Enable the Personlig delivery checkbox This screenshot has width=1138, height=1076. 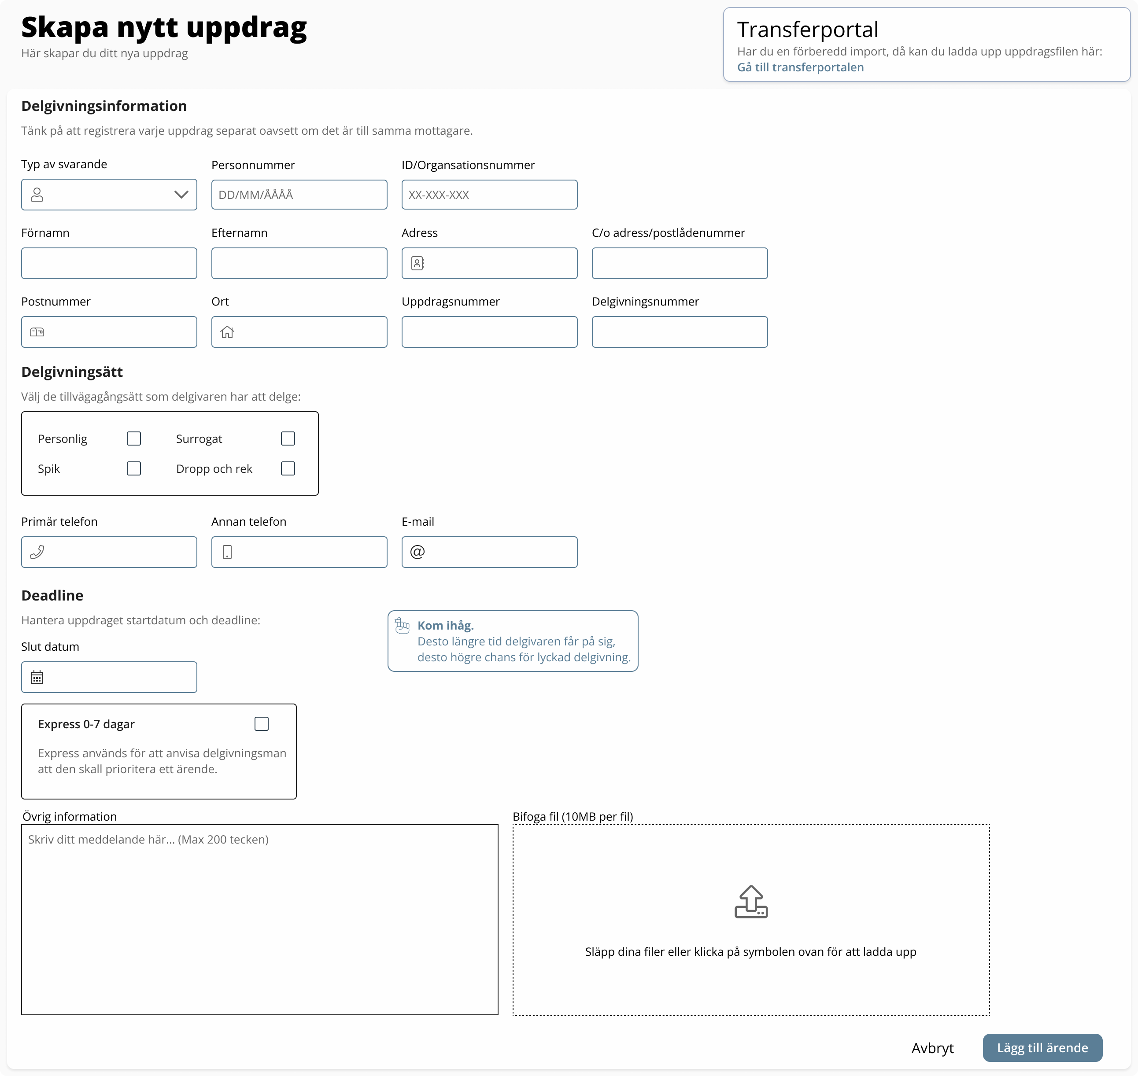tap(134, 439)
